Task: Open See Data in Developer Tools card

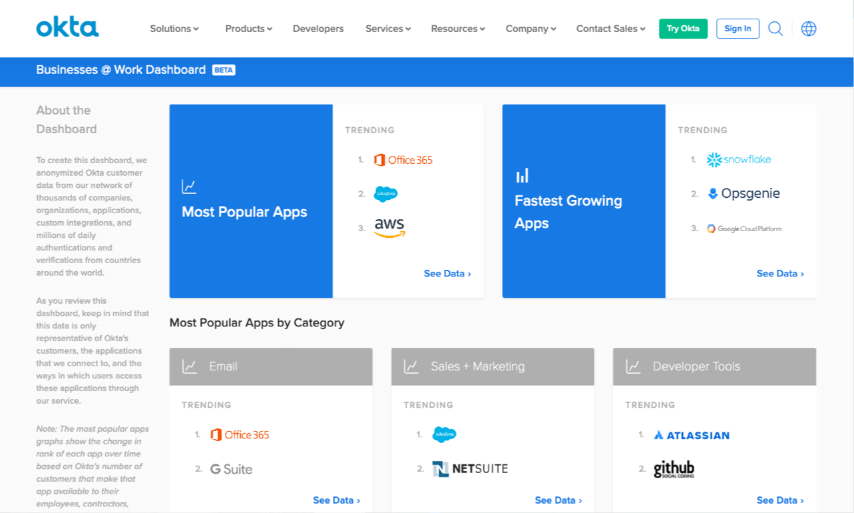Action: click(x=780, y=500)
